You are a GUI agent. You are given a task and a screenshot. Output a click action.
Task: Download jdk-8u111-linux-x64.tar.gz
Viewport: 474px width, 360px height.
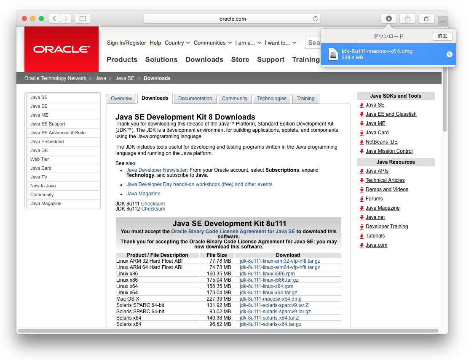(268, 293)
